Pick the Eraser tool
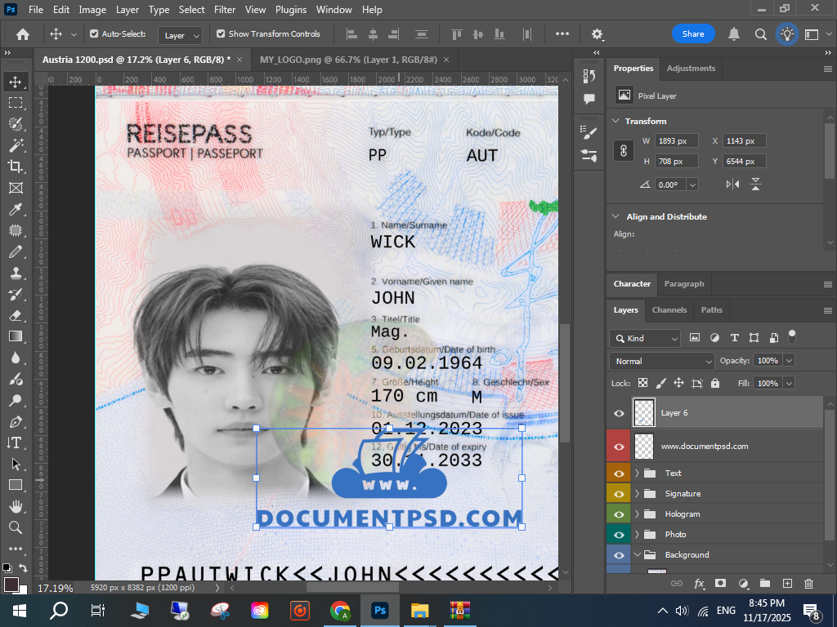 [16, 315]
